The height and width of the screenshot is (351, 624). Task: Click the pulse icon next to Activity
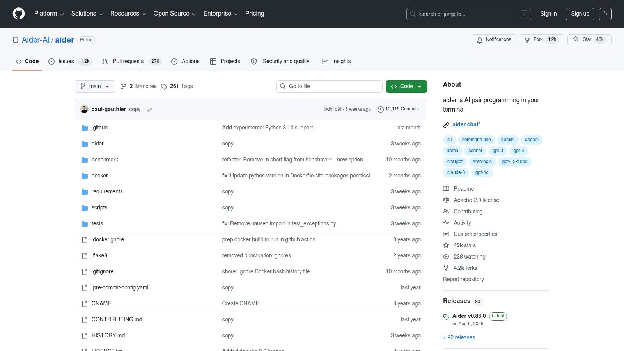(446, 223)
